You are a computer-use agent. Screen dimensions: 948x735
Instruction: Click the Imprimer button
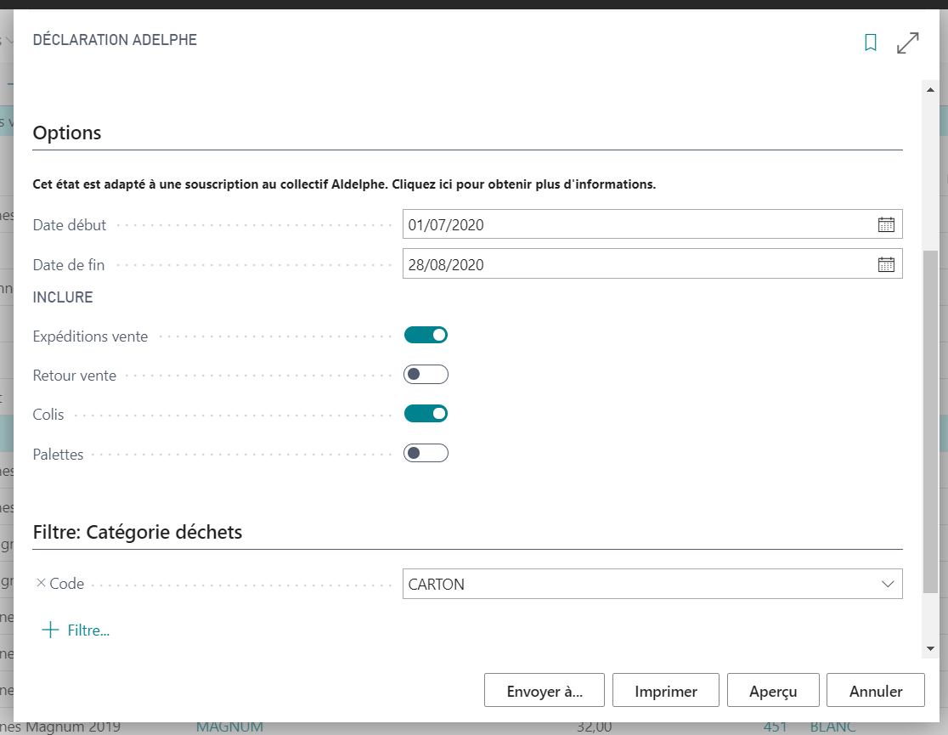(665, 691)
